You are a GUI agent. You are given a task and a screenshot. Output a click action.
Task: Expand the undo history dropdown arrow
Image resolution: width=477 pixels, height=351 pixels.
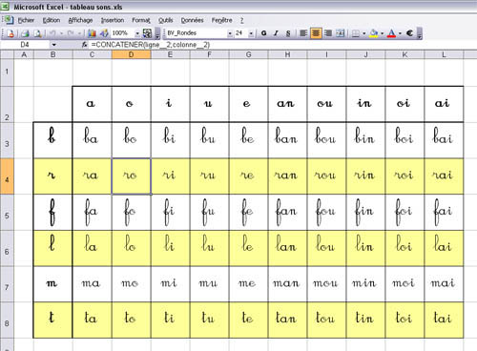coord(61,33)
